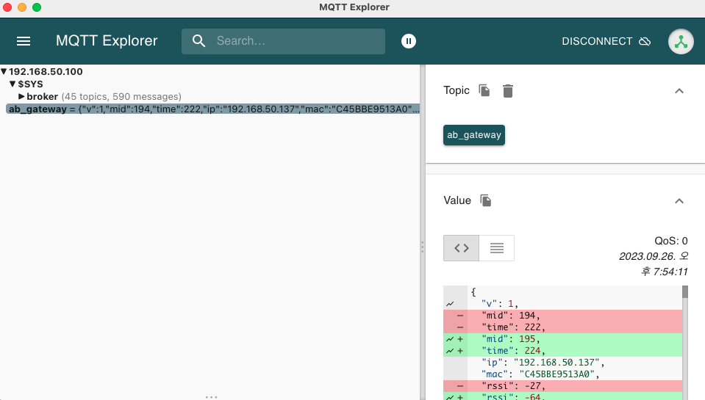705x400 pixels.
Task: Click the search magnifier icon
Action: 198,41
